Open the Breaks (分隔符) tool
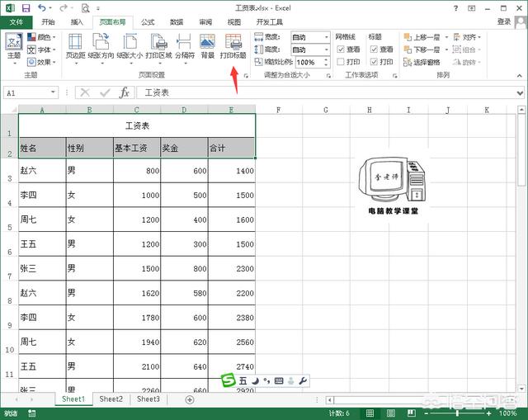Viewport: 528px width, 420px height. (x=183, y=46)
